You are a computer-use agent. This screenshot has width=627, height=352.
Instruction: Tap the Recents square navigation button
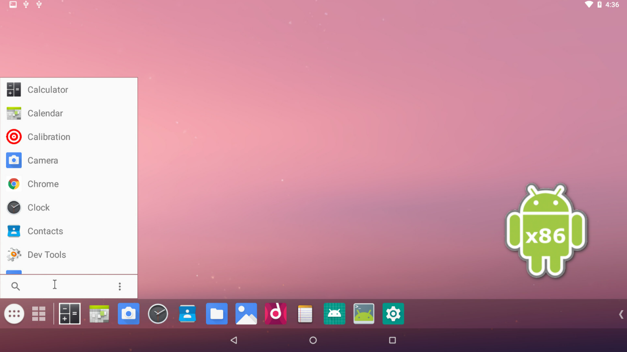pos(392,340)
